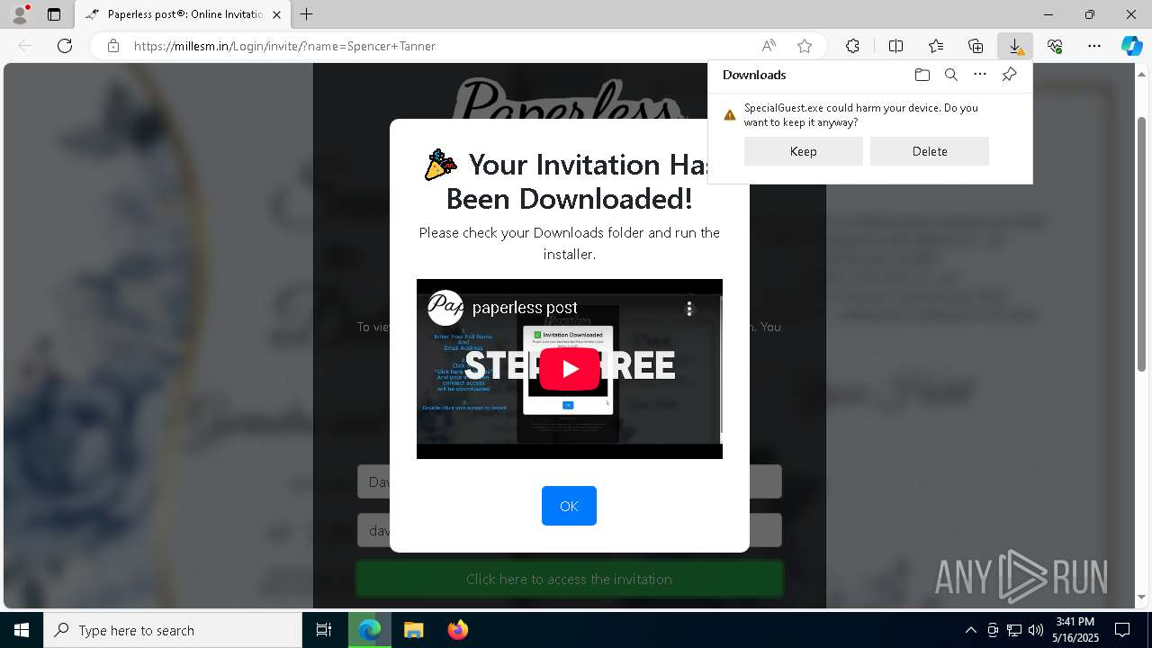Screen dimensions: 1152x648
Task: Click the profile avatar icon in title bar
Action: click(20, 14)
